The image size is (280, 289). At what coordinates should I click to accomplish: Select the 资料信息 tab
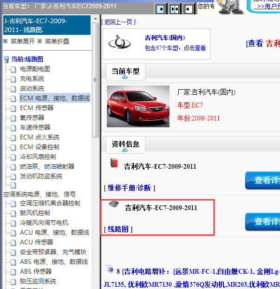[x=125, y=145]
